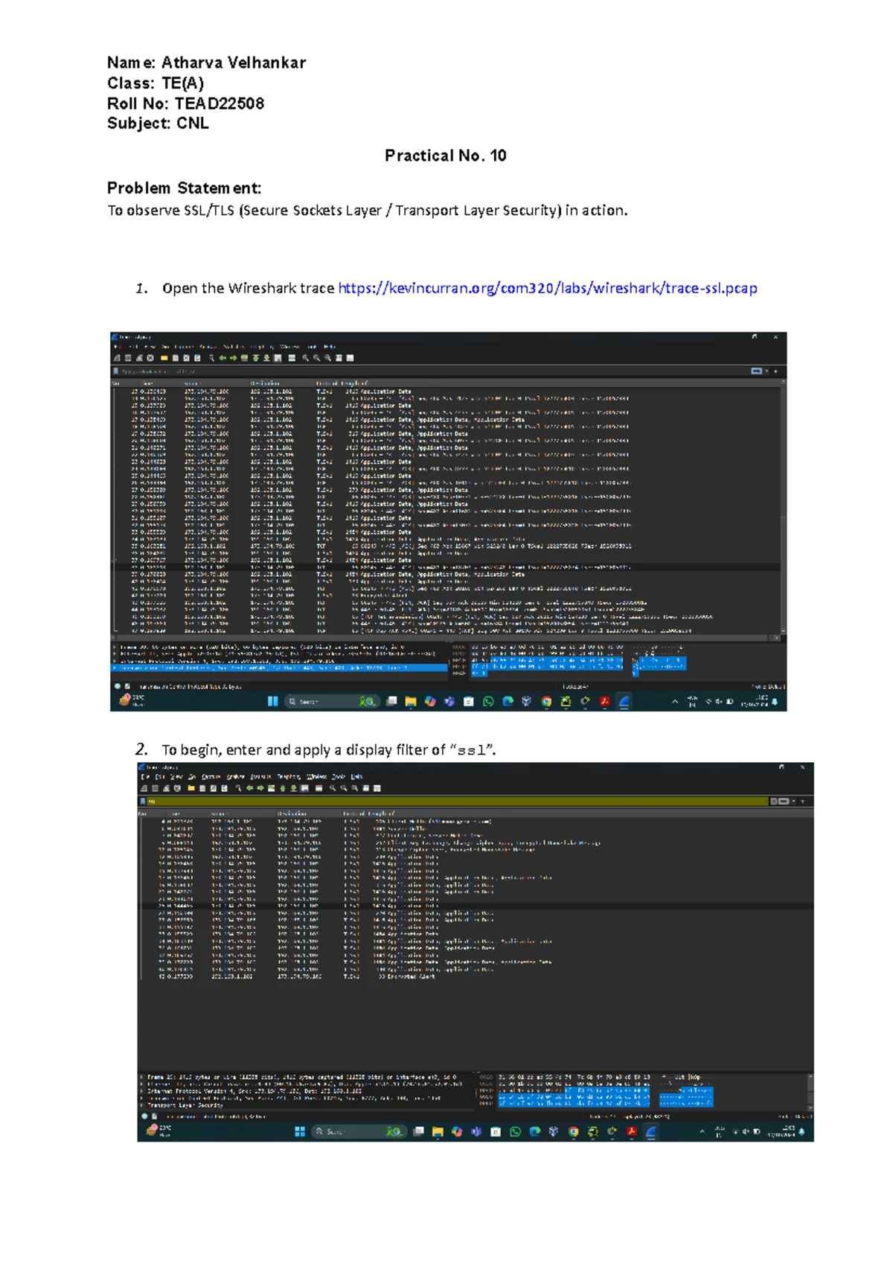This screenshot has height=1263, width=893.
Task: Open Capture menu in ssl-filtered Wireshark
Action: pos(211,777)
